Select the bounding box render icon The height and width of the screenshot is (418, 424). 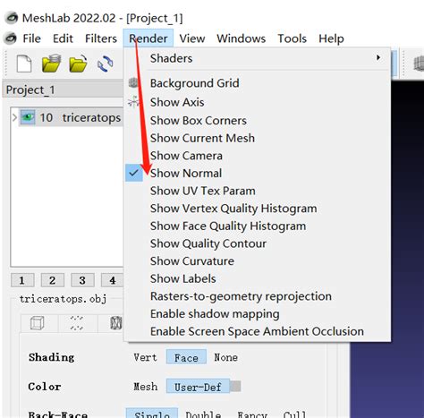tap(38, 323)
